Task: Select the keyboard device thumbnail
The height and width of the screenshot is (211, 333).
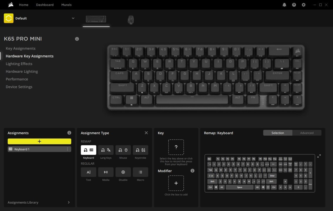Action: point(96,19)
